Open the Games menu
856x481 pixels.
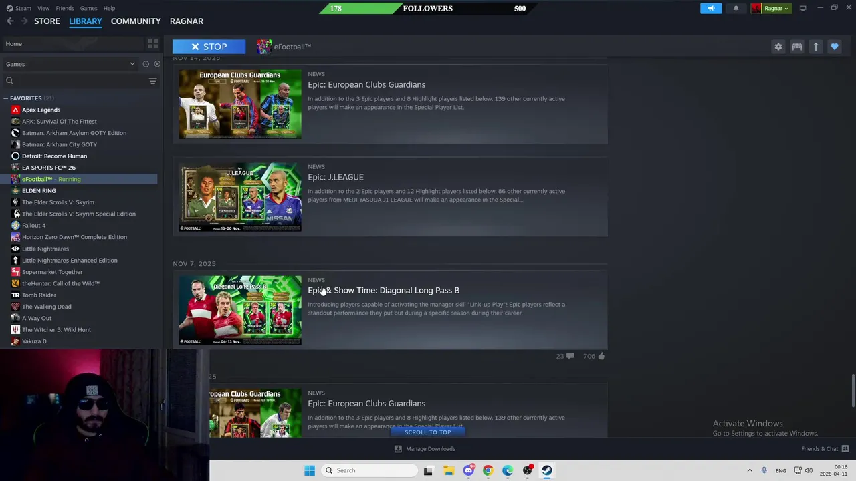coord(88,8)
